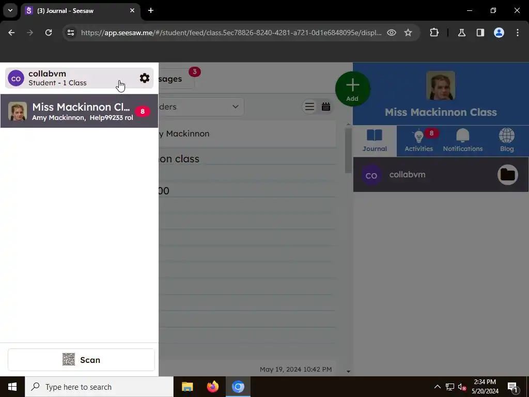Screen dimensions: 529x397
Task: Open File Explorer from taskbar
Action: [187, 387]
